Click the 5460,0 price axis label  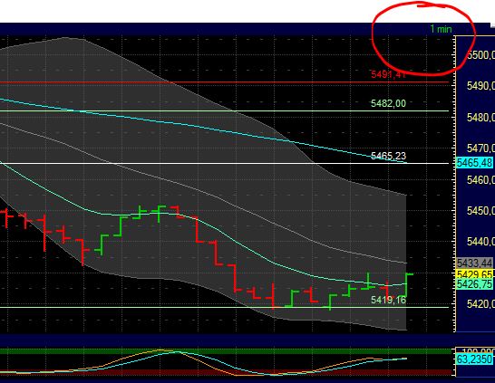[480, 180]
